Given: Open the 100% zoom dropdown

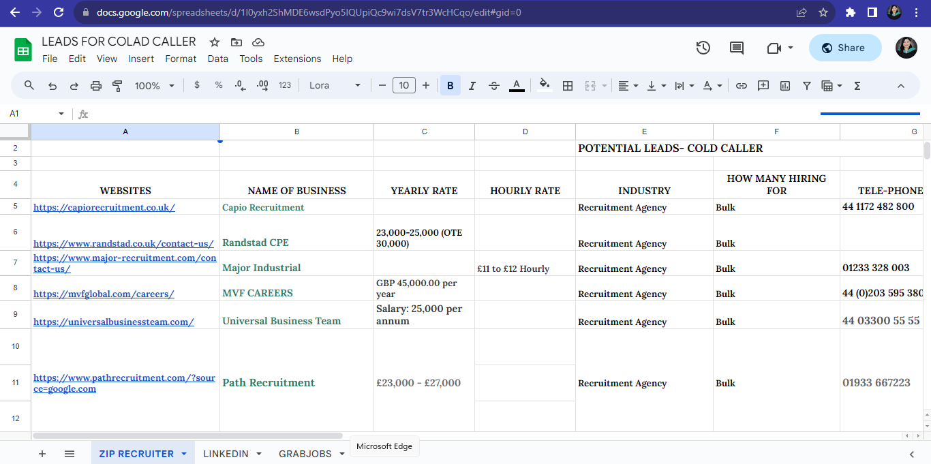Looking at the screenshot, I should [154, 86].
